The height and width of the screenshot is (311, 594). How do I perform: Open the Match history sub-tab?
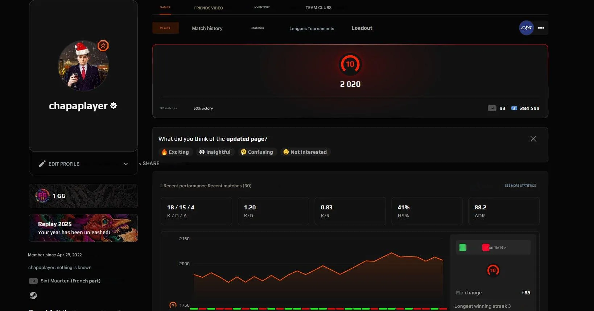(x=207, y=28)
